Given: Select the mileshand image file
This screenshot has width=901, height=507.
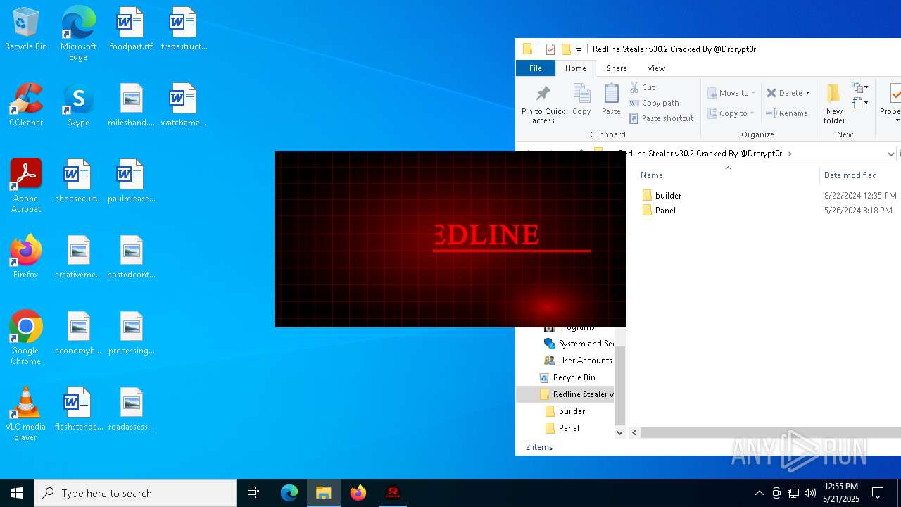Looking at the screenshot, I should (x=131, y=106).
